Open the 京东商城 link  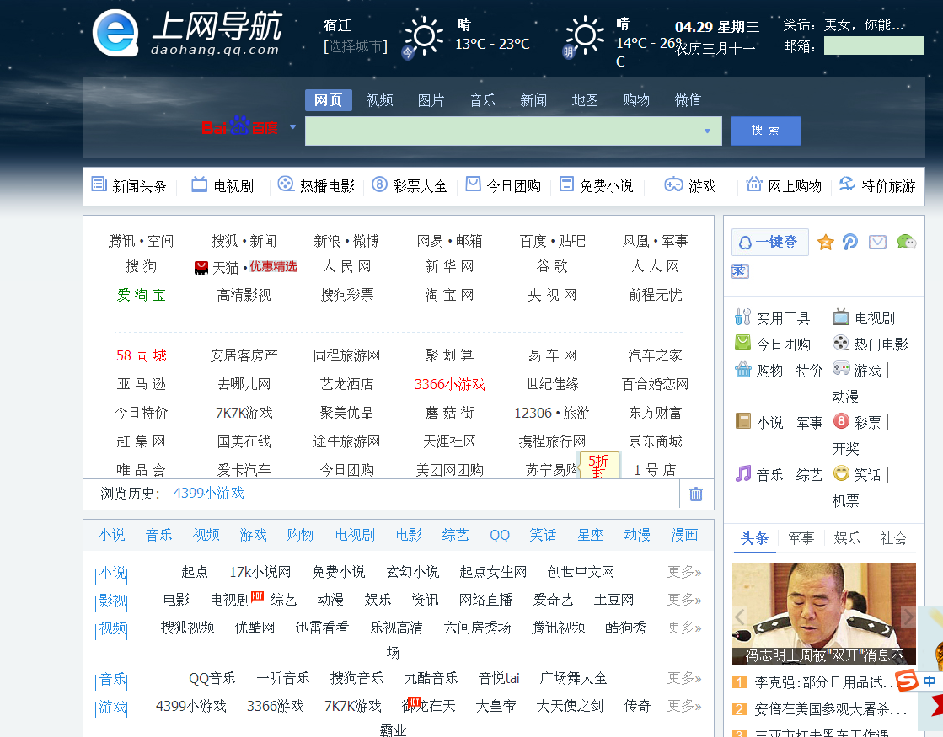pos(655,441)
